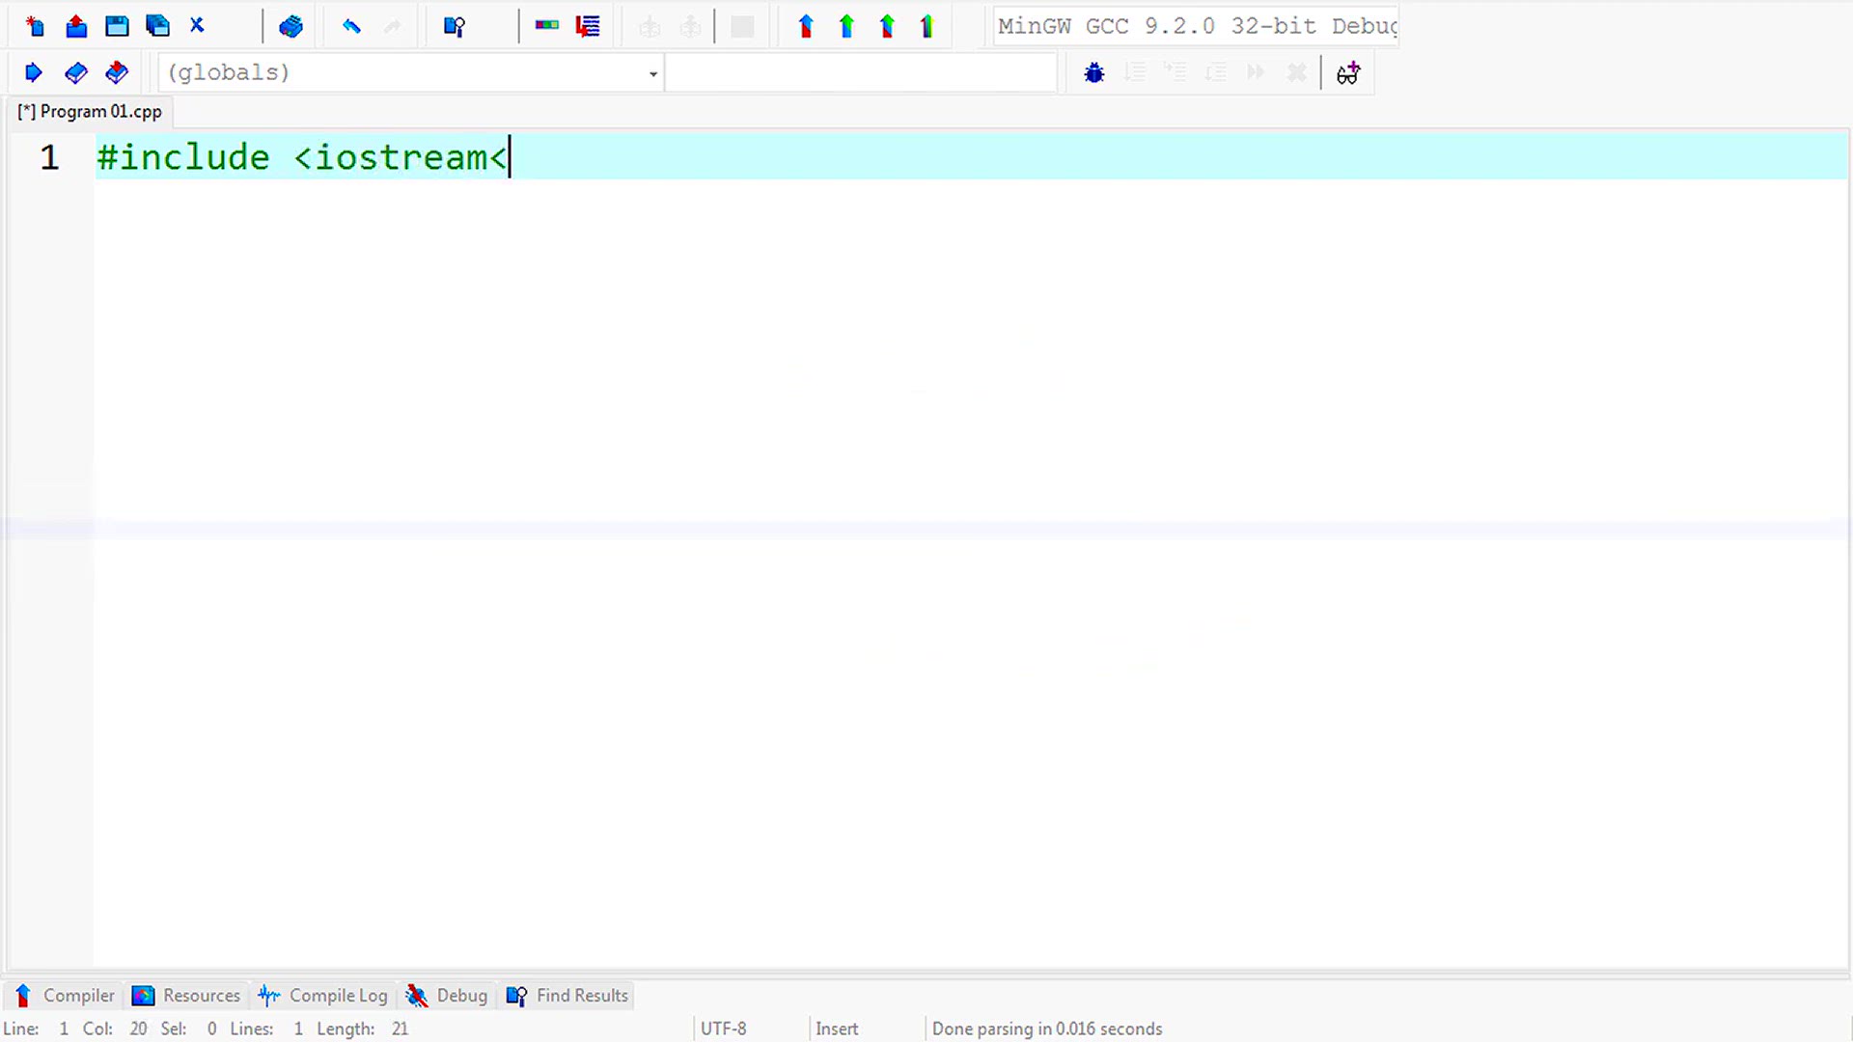Rebuild all with the multicolor arrow icon
The height and width of the screenshot is (1042, 1853).
927,26
